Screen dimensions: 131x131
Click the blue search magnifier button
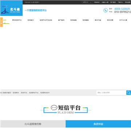[128, 93]
